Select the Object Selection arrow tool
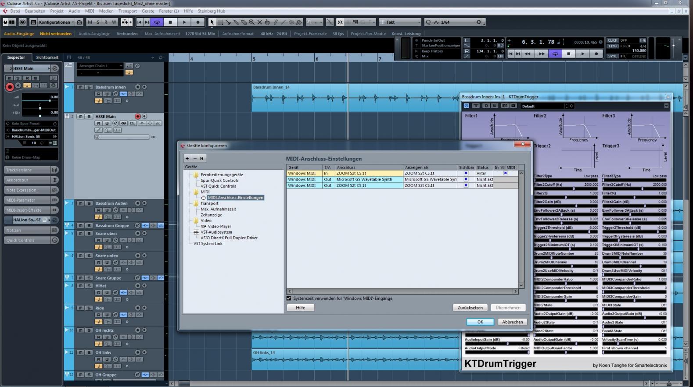The height and width of the screenshot is (387, 693). tap(212, 22)
